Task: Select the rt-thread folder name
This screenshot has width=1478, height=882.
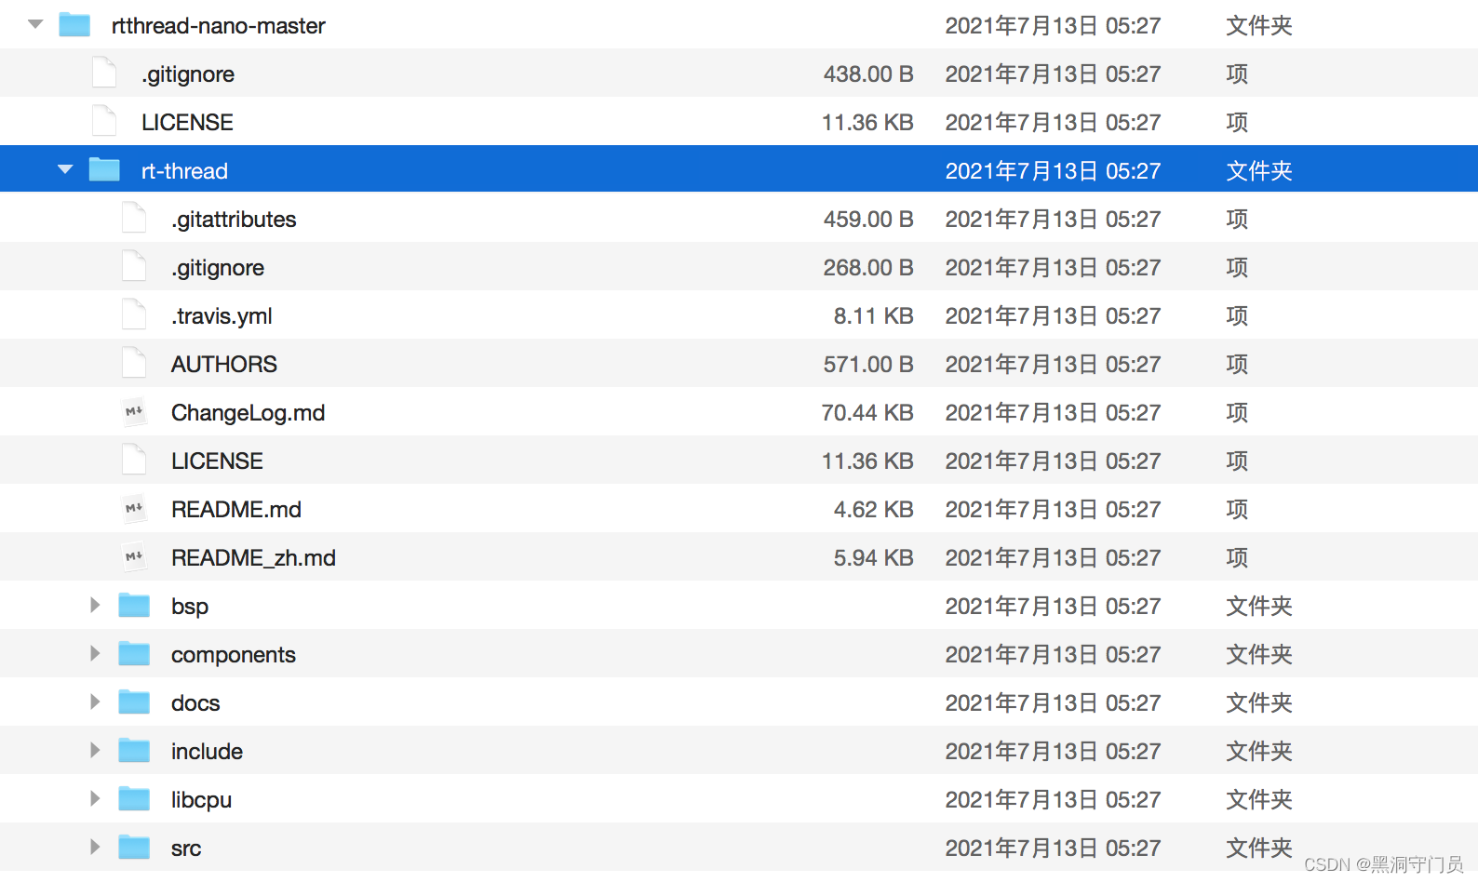Action: [184, 171]
